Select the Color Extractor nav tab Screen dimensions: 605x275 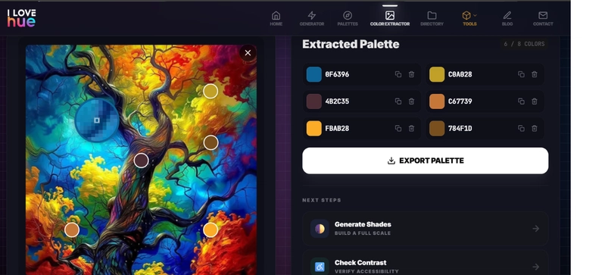(390, 18)
